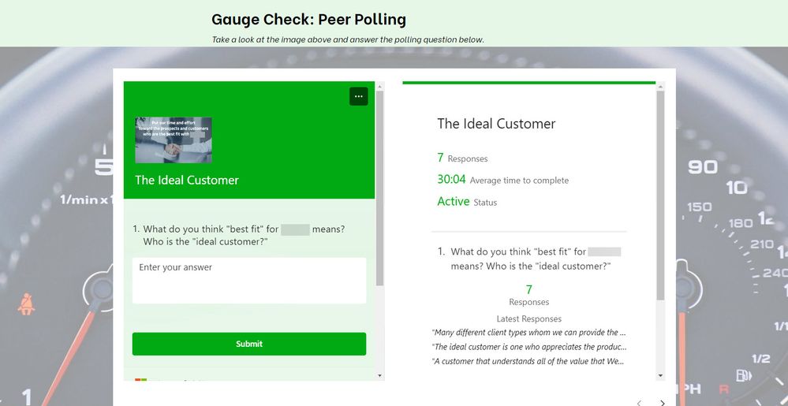Submit the poll answer
The width and height of the screenshot is (788, 406).
coord(248,344)
